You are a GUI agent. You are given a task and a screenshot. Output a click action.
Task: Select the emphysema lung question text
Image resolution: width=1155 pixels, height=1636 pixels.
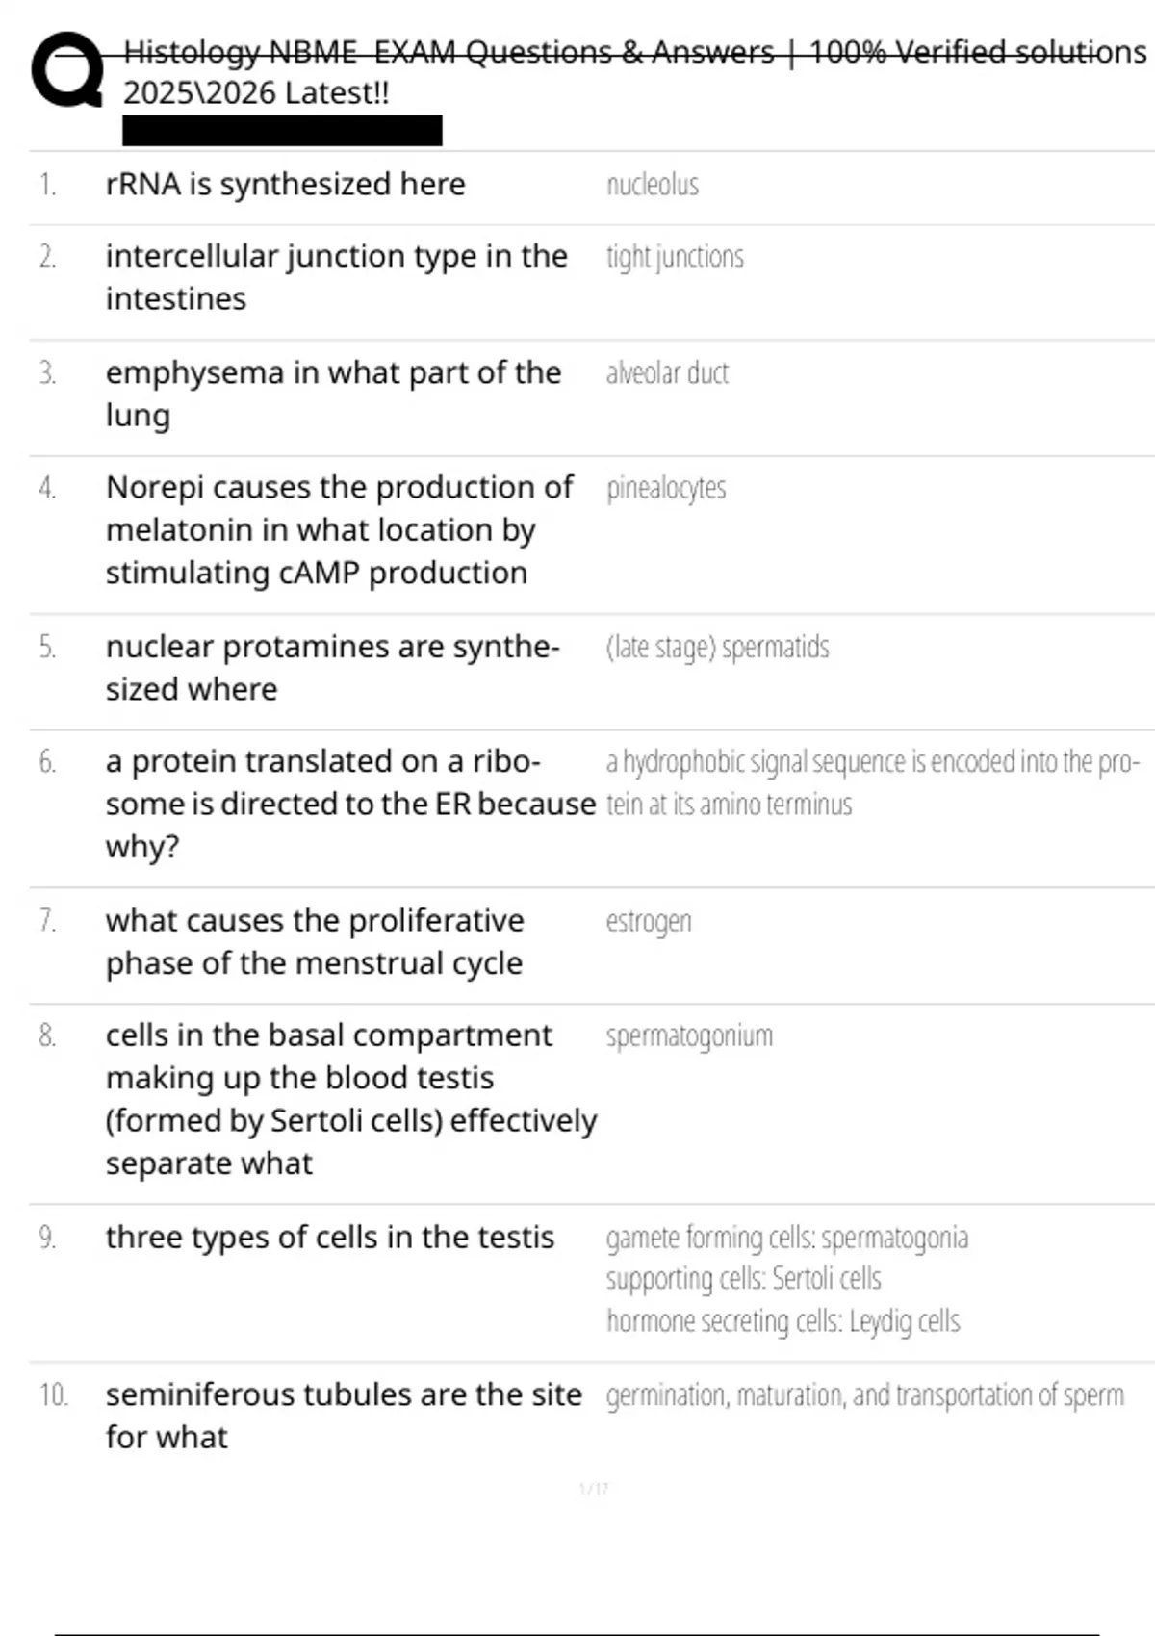tap(333, 394)
